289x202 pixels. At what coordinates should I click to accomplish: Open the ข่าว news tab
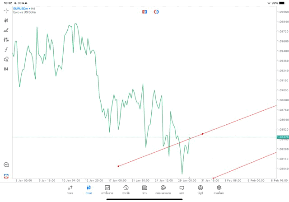point(144,190)
